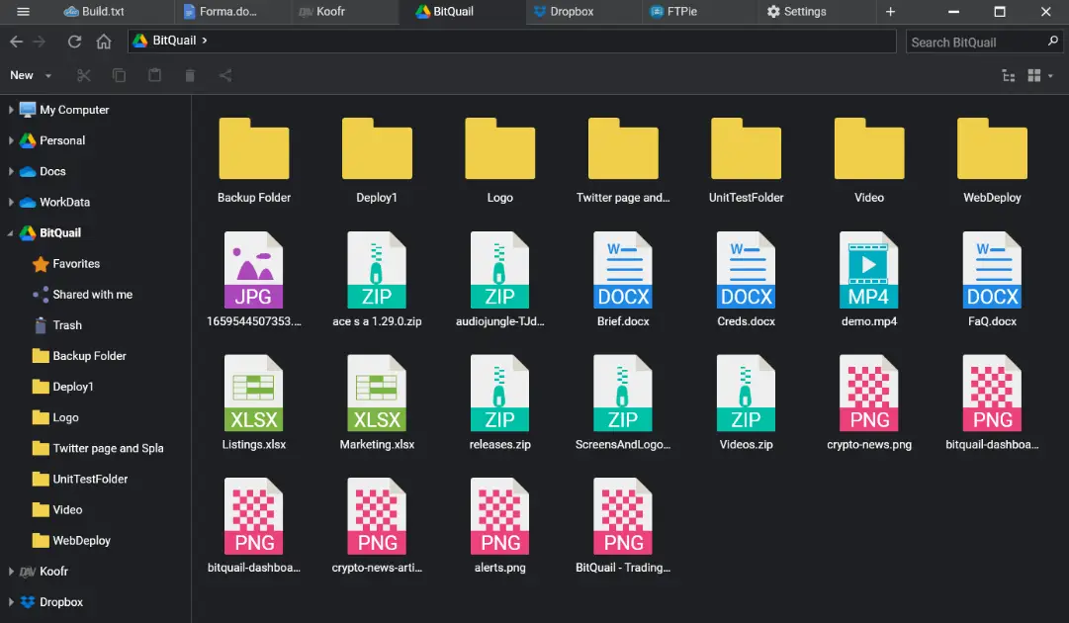Open the New dropdown menu
This screenshot has width=1069, height=623.
(x=30, y=75)
